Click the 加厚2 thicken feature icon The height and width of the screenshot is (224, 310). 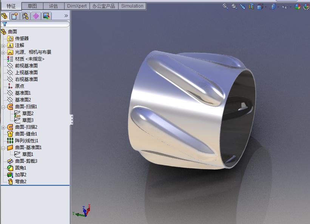point(10,175)
